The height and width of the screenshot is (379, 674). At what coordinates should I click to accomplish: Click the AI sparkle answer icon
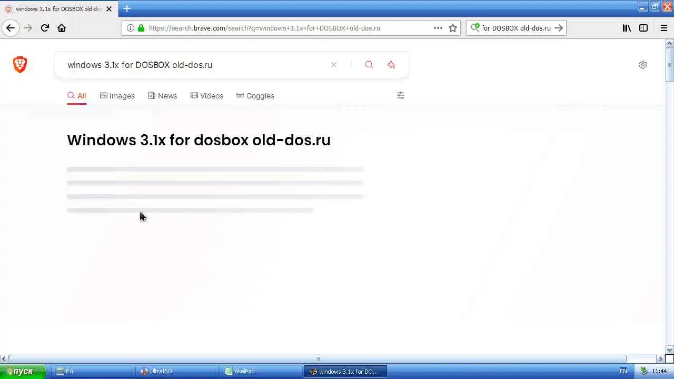(391, 65)
